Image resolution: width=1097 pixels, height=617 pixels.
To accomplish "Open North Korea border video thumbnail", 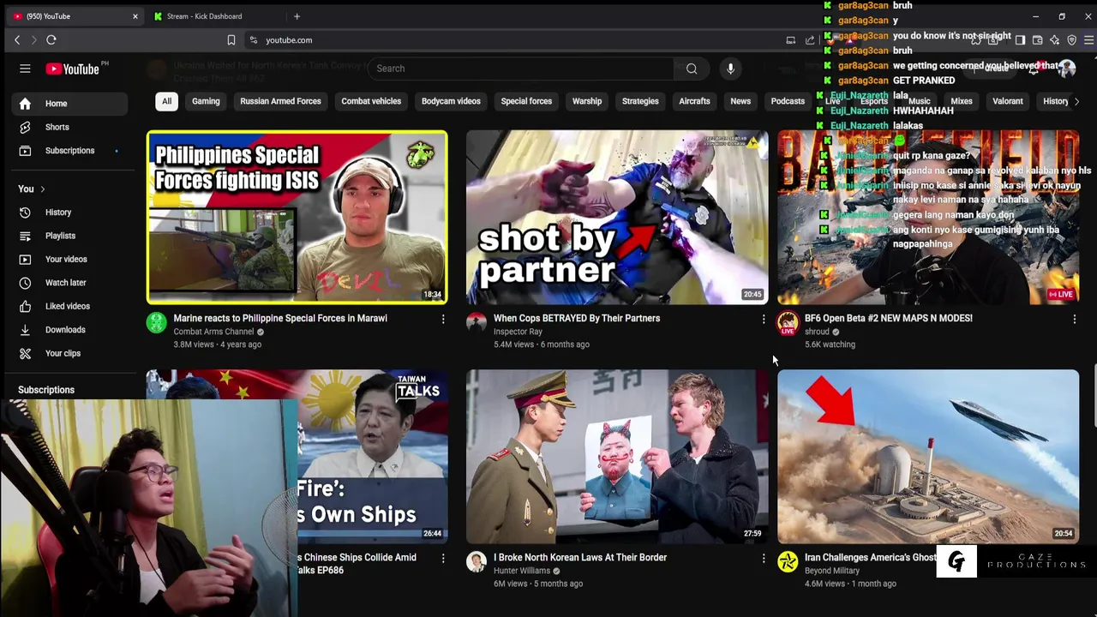I will (x=617, y=457).
